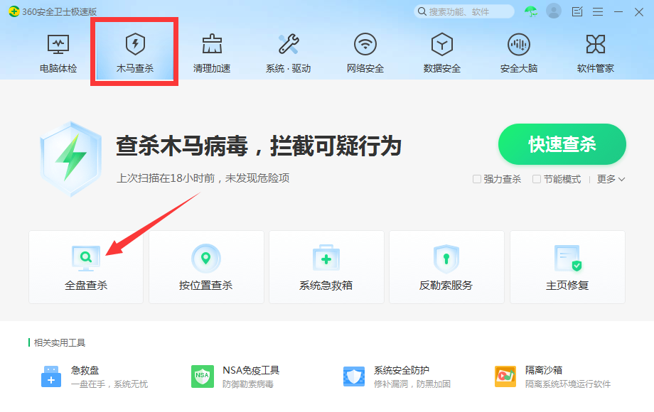Click 防御勒索病毒 description text
654x412 pixels.
(248, 384)
